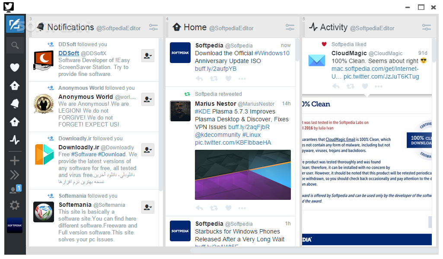Jump to the heart column icon in sidebar

[x=15, y=67]
